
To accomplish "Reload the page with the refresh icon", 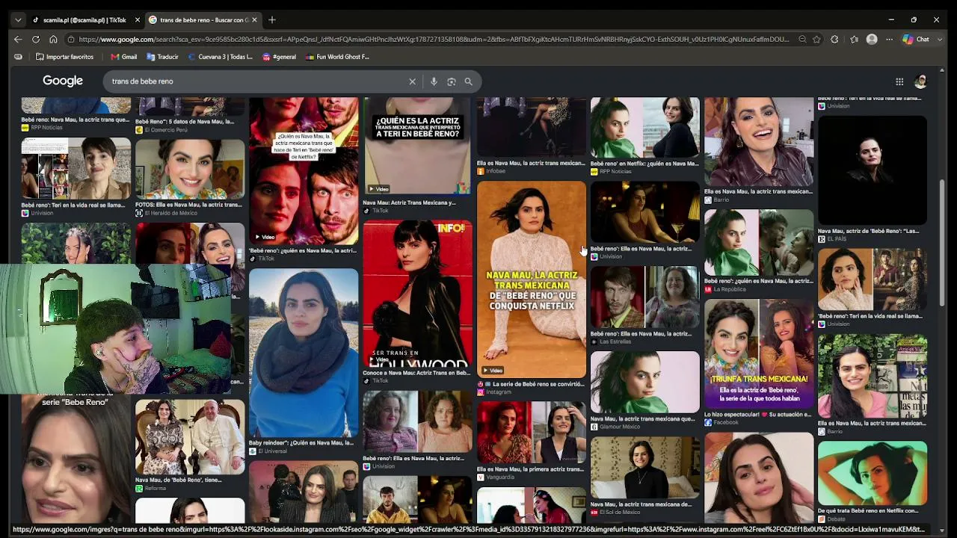I will 36,40.
